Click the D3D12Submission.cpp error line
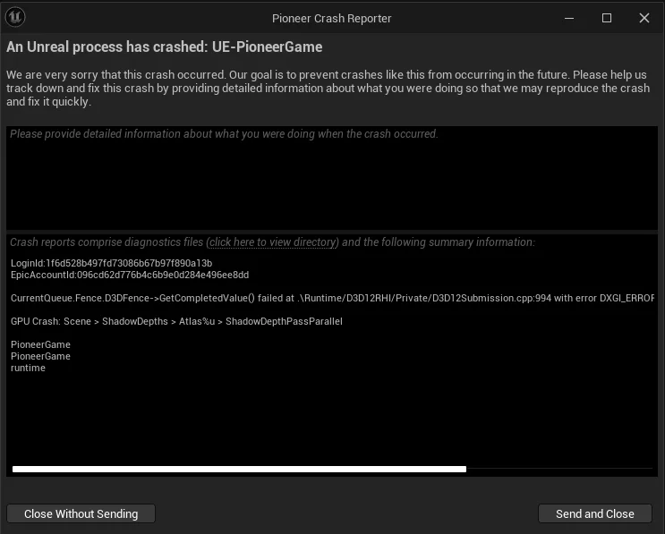 (x=331, y=298)
